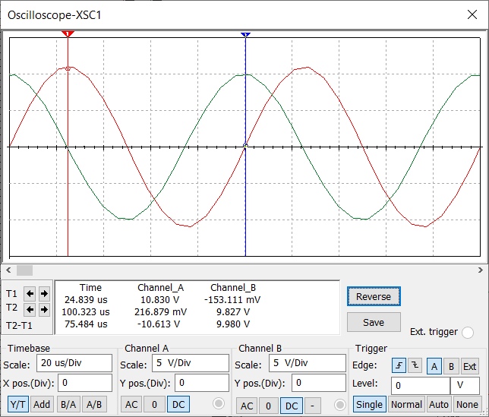Set Channel A coupling to DC
Screen dimensions: 489x417
coord(178,405)
